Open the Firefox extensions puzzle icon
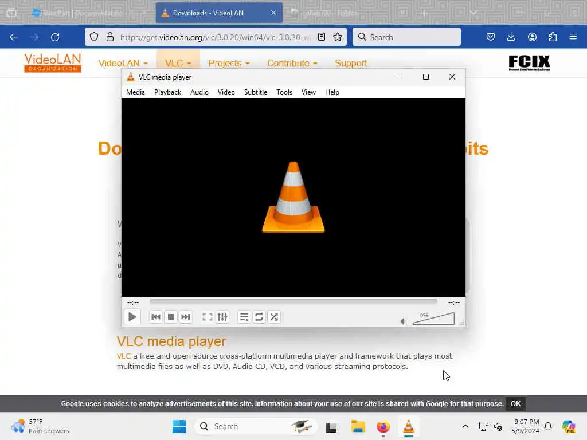Image resolution: width=587 pixels, height=440 pixels. point(553,37)
